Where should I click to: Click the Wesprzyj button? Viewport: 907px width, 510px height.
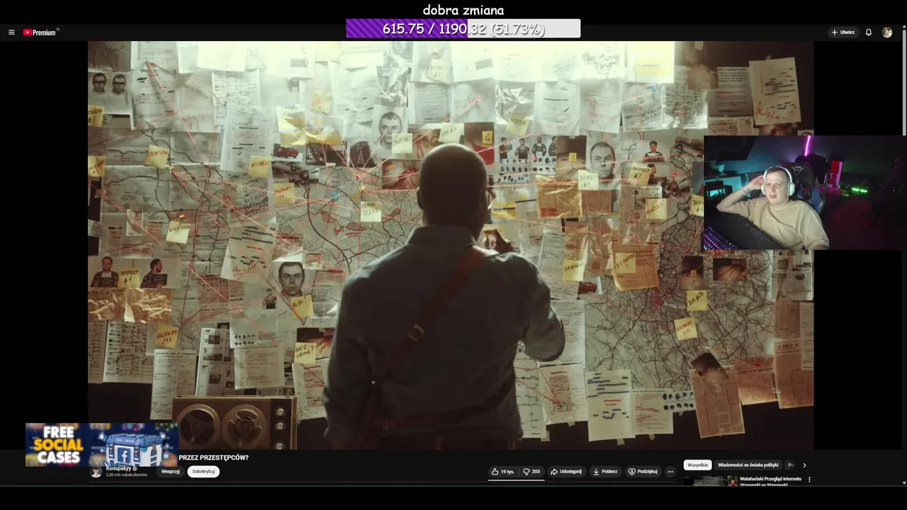(170, 472)
